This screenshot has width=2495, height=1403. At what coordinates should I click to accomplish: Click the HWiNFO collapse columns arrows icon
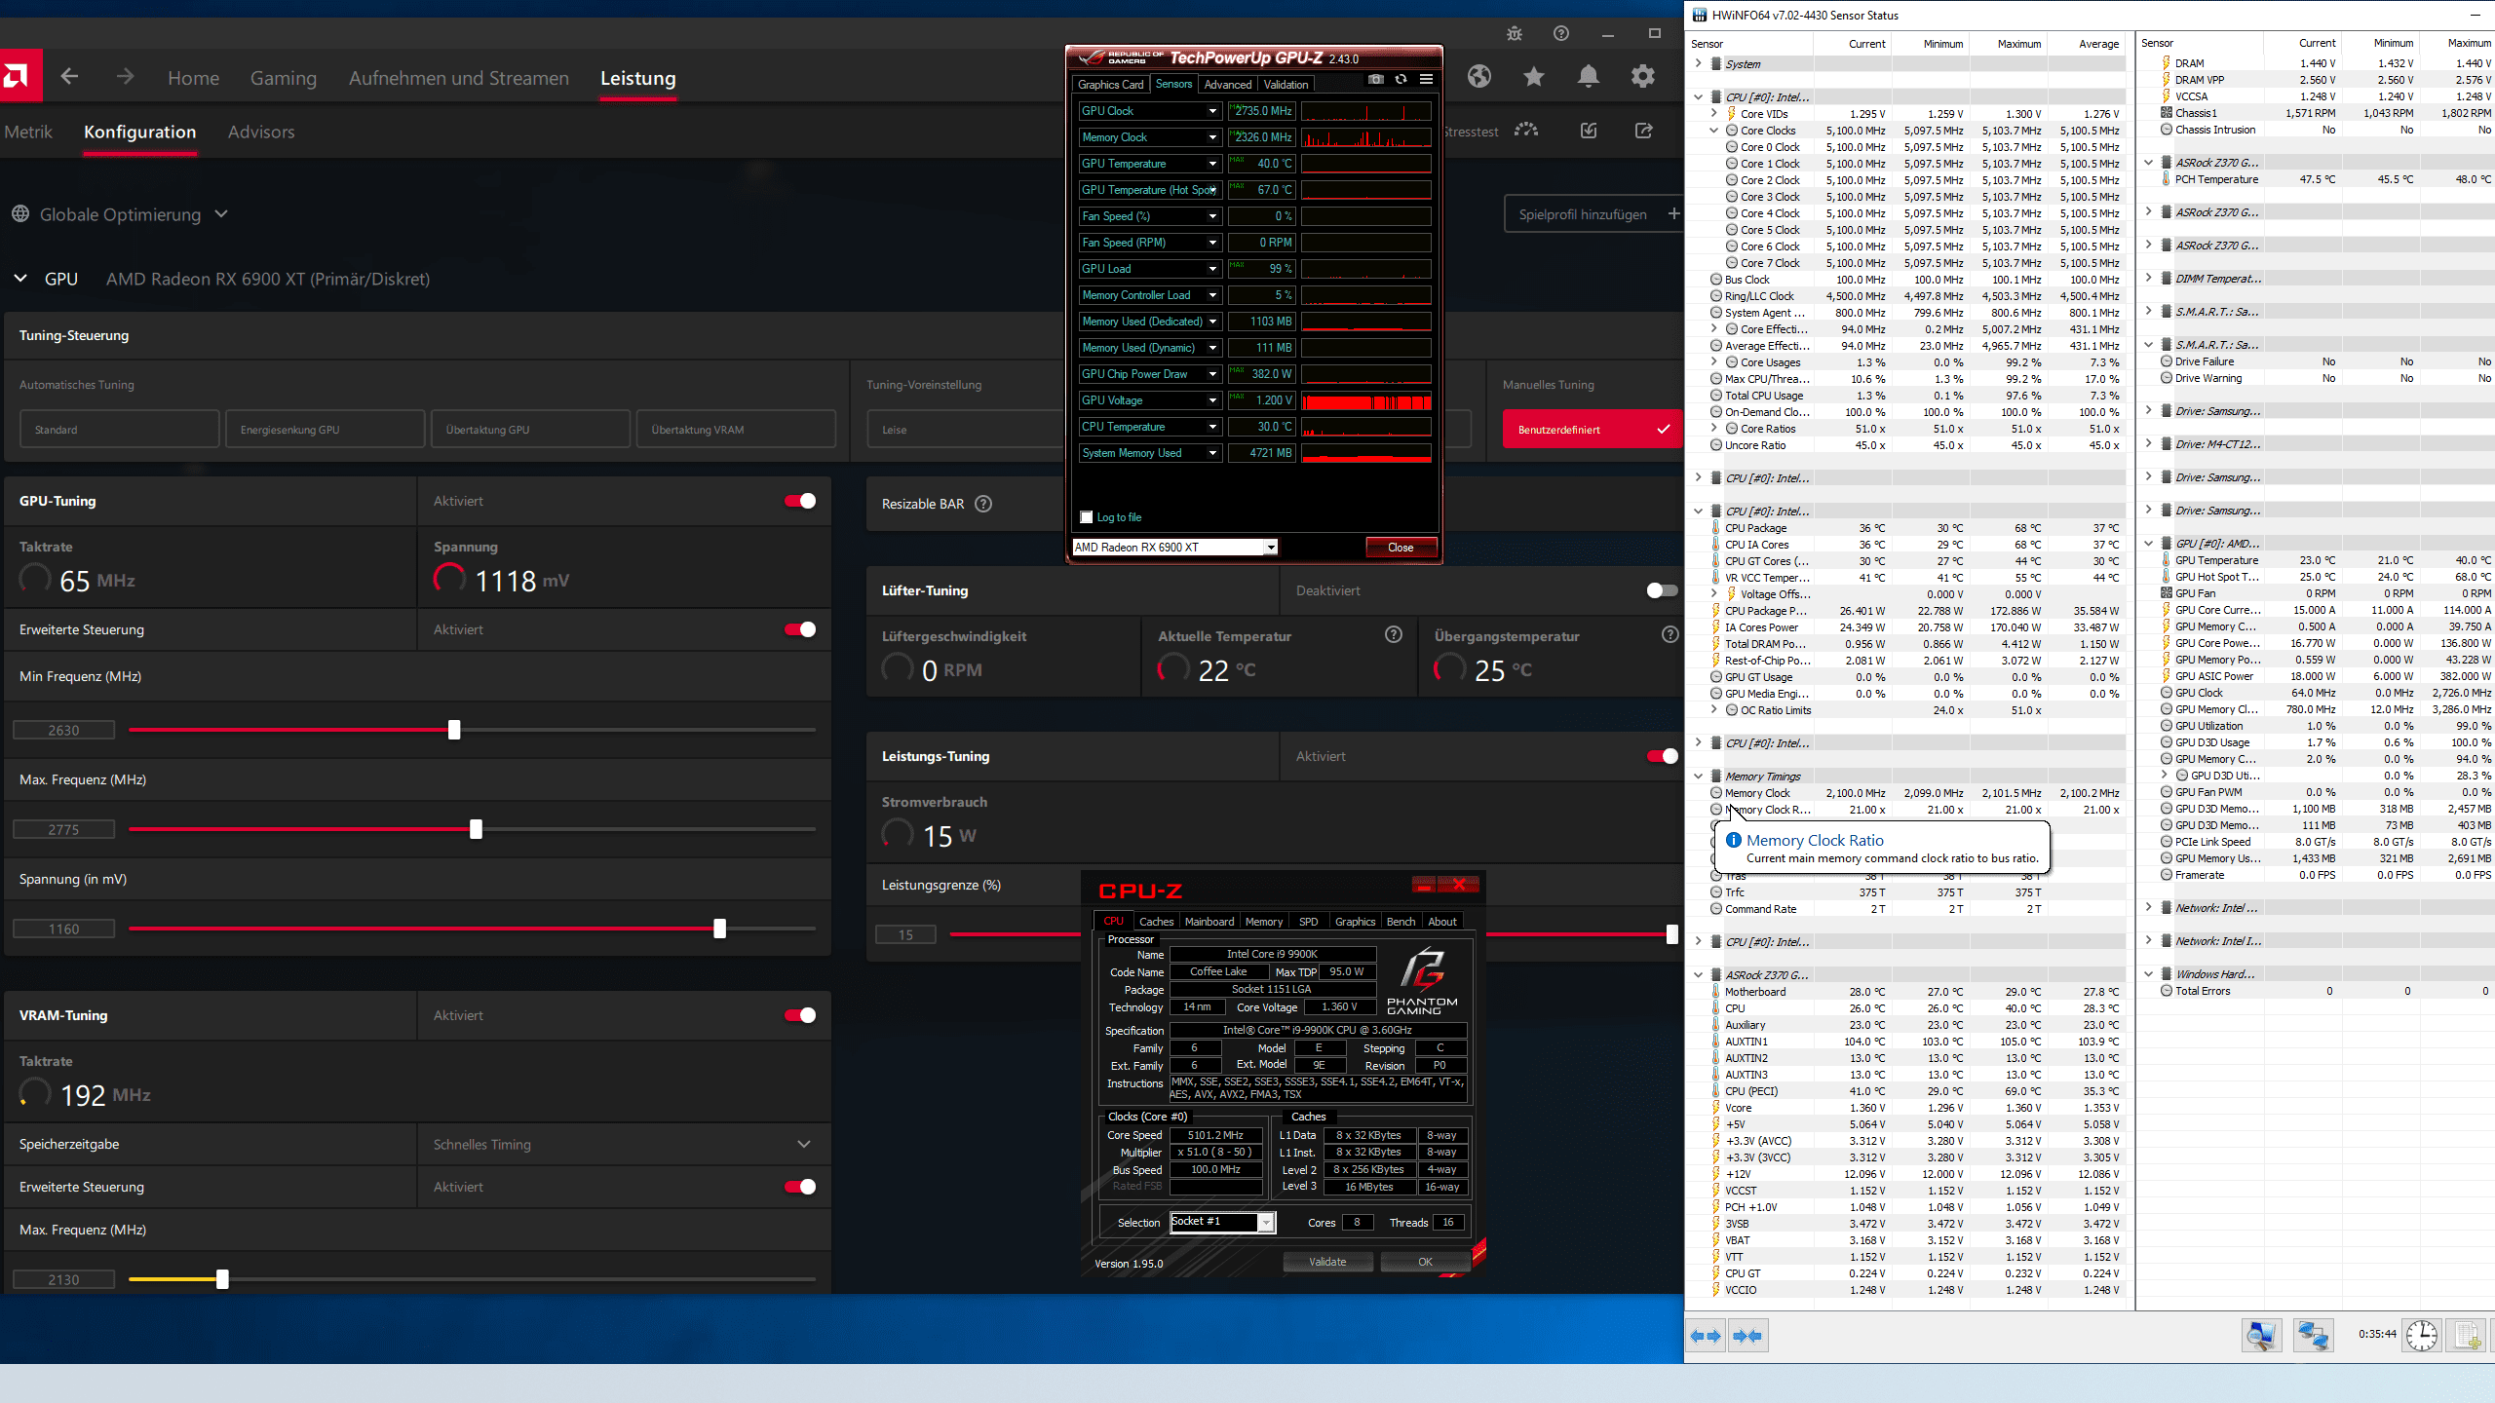tap(1748, 1336)
